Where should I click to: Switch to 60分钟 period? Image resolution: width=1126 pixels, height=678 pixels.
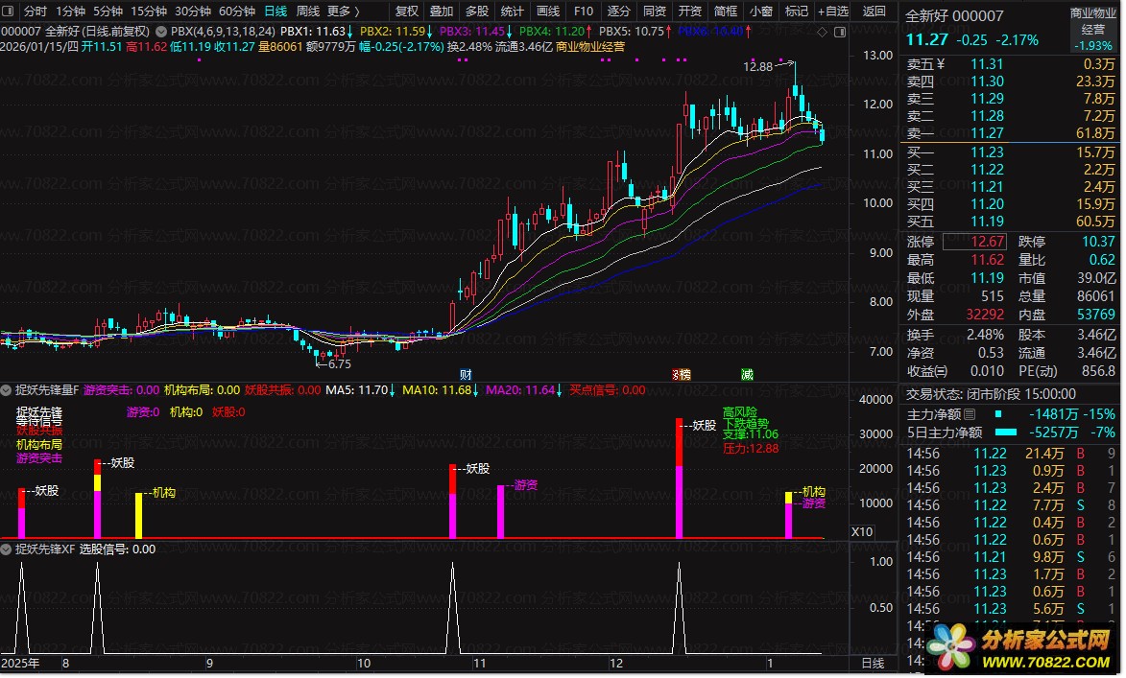(237, 11)
